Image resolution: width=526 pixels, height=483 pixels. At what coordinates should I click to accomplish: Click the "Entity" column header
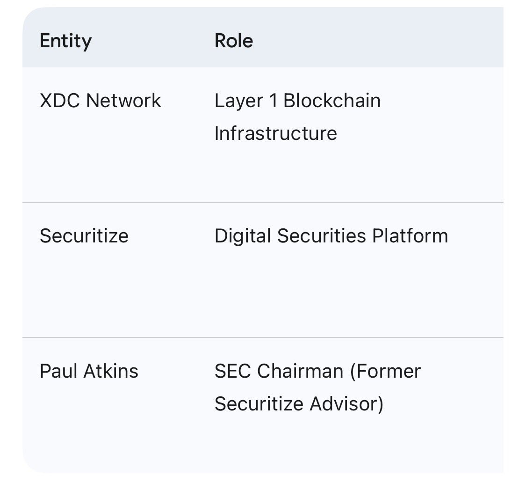(x=65, y=41)
